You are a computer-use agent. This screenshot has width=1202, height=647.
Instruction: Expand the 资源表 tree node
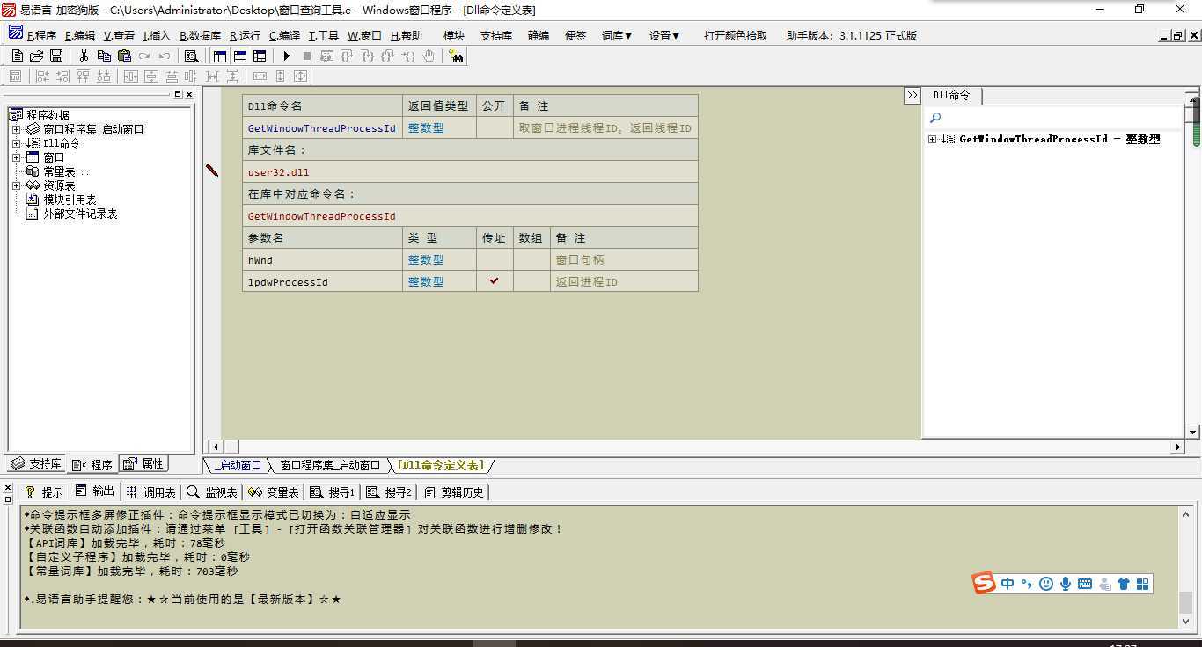[x=16, y=185]
